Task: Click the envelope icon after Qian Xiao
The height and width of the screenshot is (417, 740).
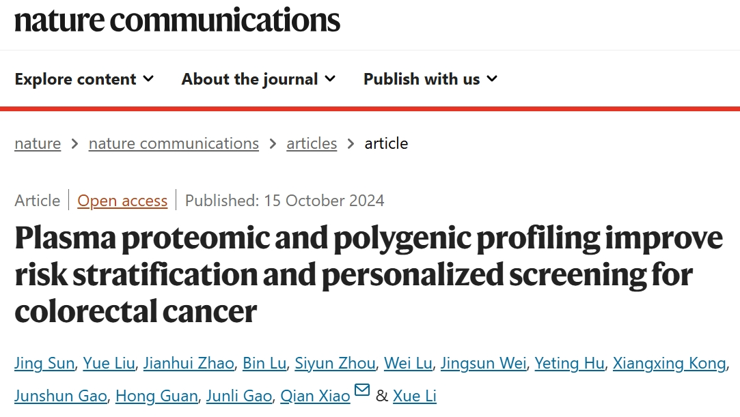Action: (362, 391)
